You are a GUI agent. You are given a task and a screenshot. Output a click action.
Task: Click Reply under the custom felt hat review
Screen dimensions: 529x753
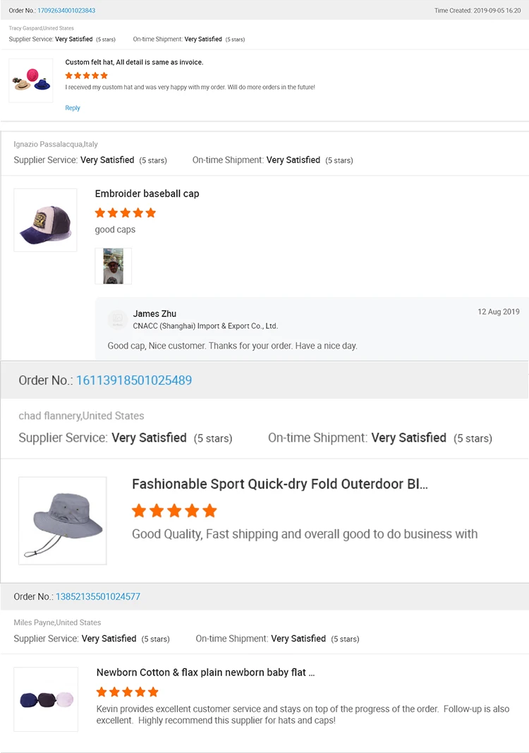coord(73,108)
